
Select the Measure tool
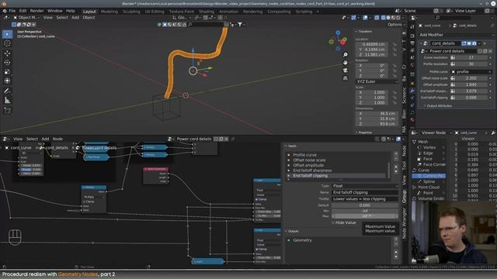click(x=7, y=101)
